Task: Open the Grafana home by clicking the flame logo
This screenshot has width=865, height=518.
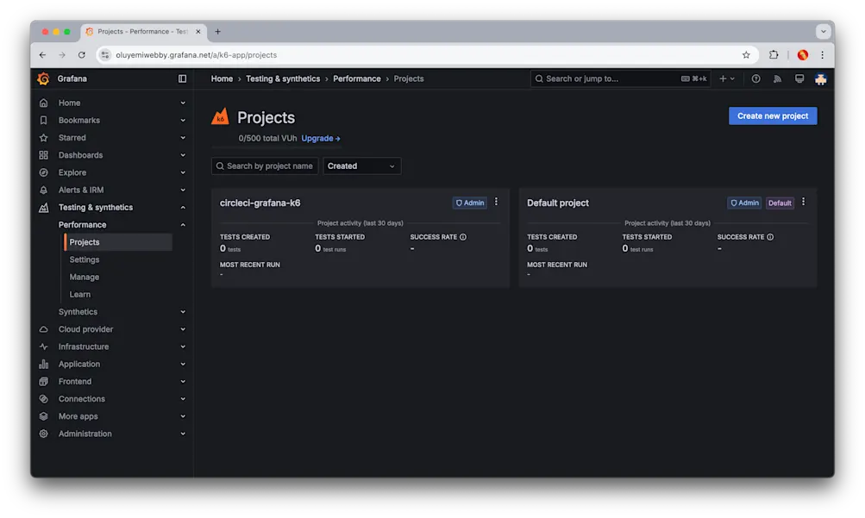Action: [x=42, y=78]
